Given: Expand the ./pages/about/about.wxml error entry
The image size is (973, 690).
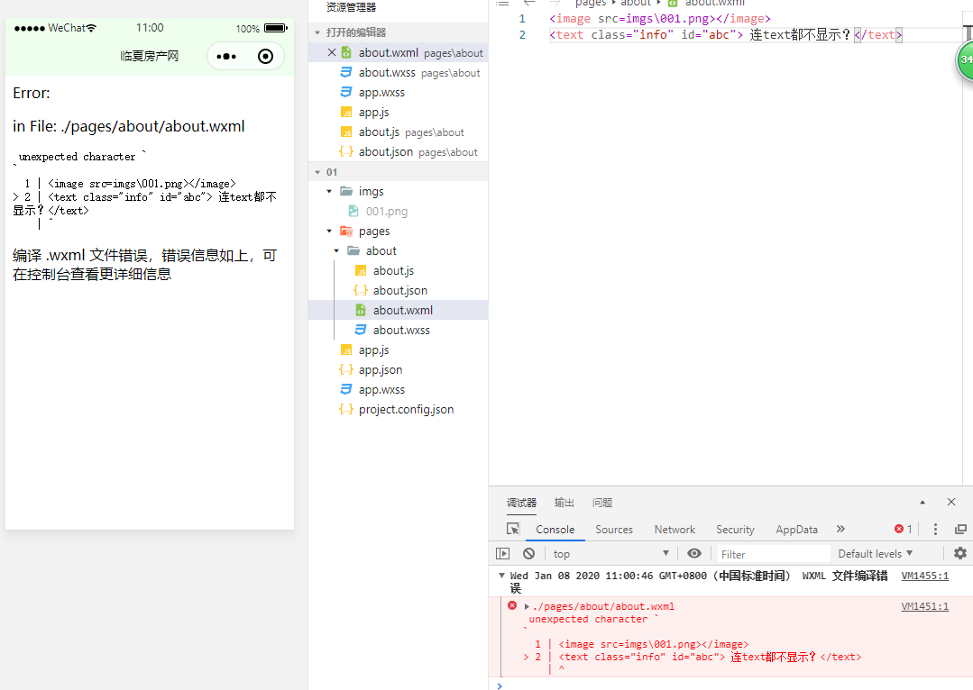Looking at the screenshot, I should 527,606.
